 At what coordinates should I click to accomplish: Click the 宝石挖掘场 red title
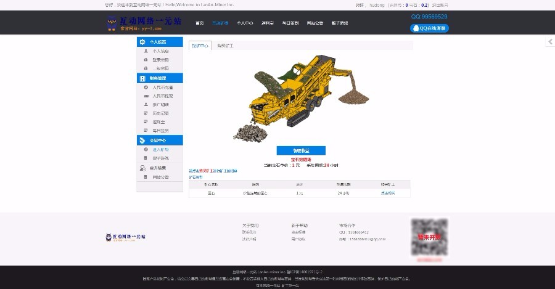coord(301,160)
